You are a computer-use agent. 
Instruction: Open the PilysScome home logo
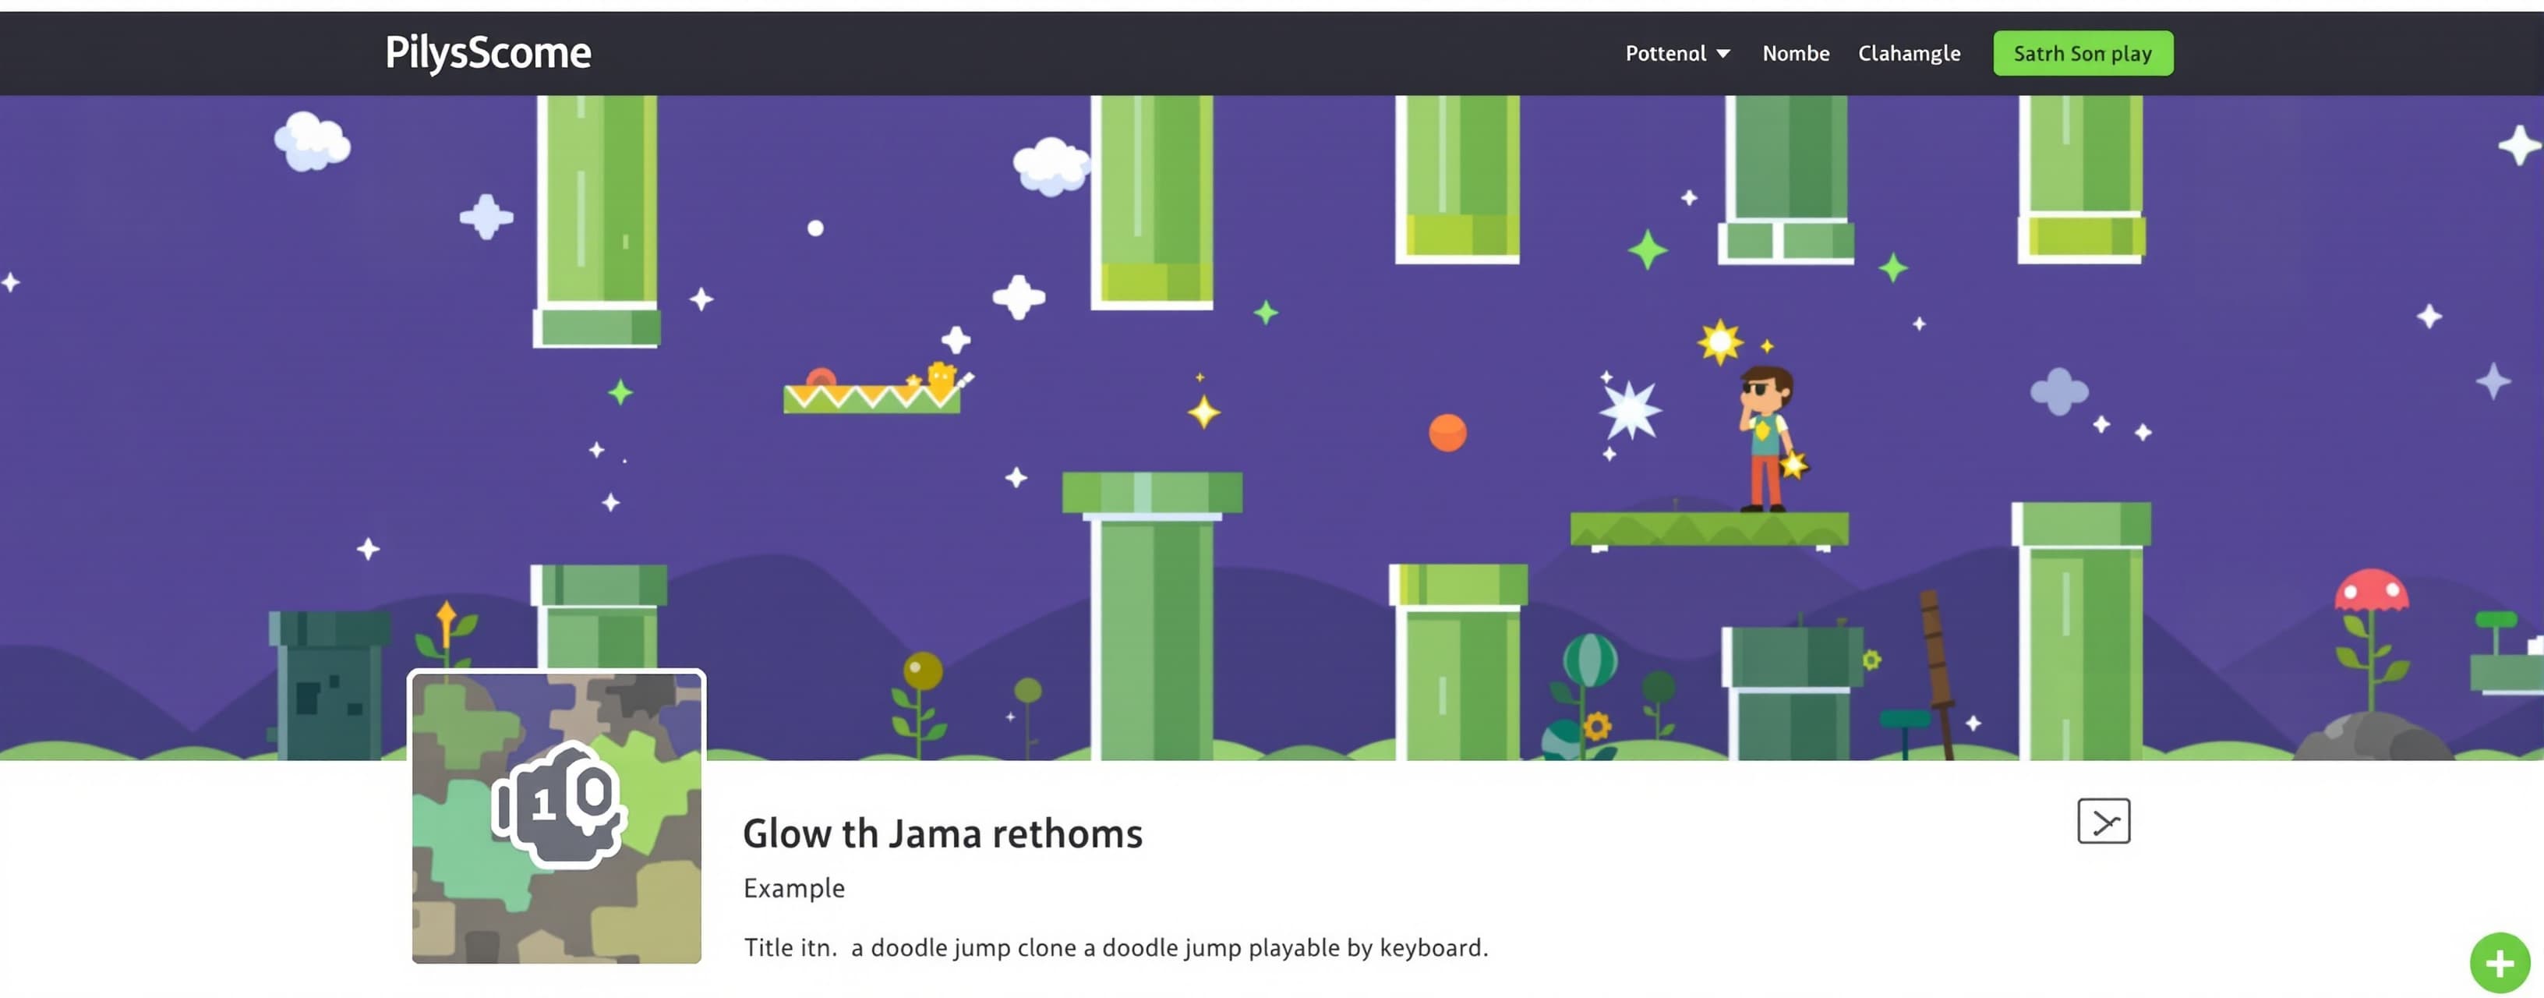coord(488,53)
